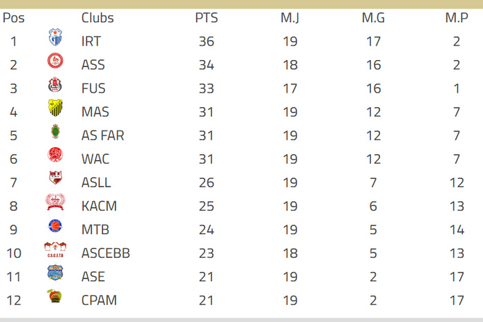This screenshot has height=322, width=483.
Task: Click the MAS club logo
Action: tap(55, 108)
